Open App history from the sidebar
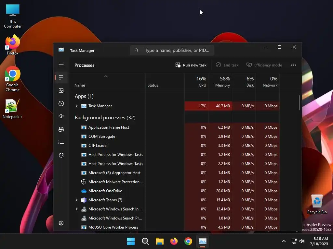This screenshot has width=333, height=249. click(x=61, y=103)
